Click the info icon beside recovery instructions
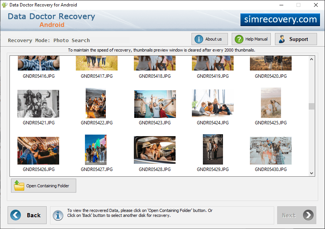Screen dimensions: 325x229 (58, 215)
